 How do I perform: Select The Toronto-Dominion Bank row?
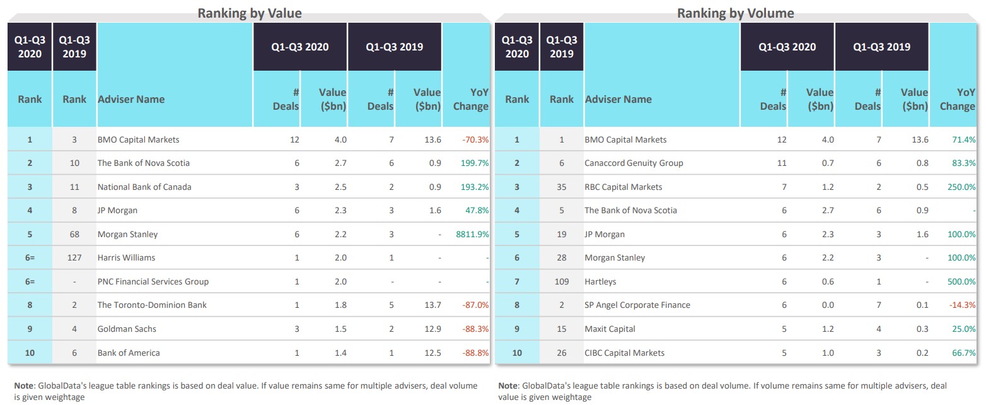coord(152,305)
